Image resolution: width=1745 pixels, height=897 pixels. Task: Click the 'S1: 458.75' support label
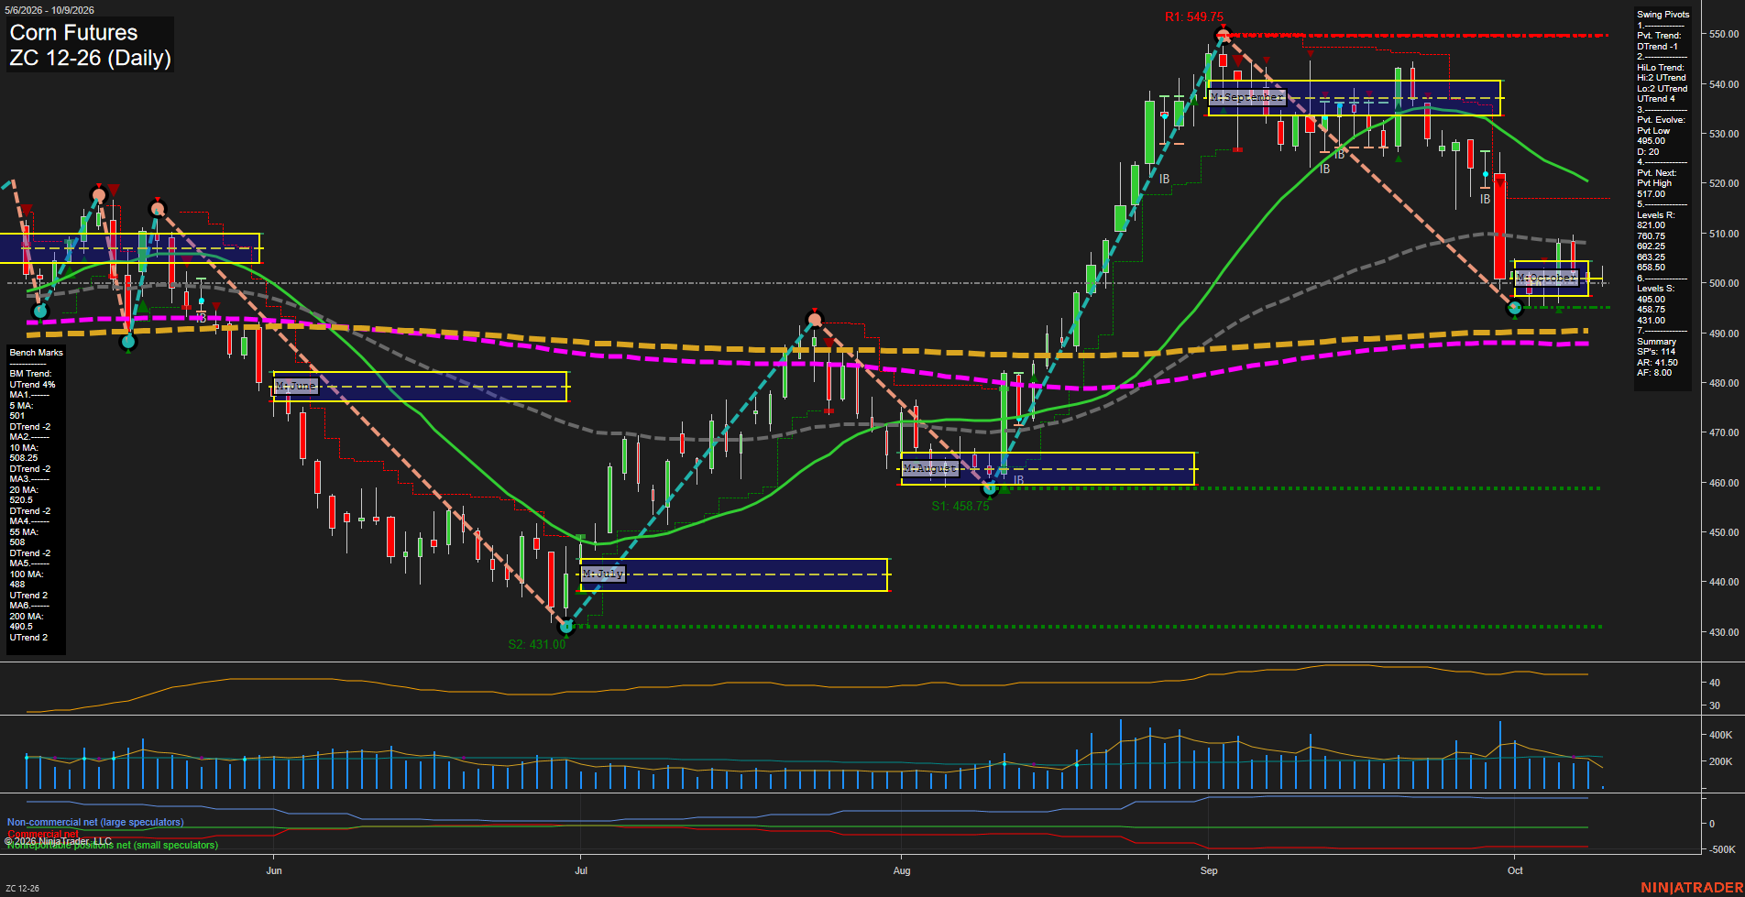[960, 506]
